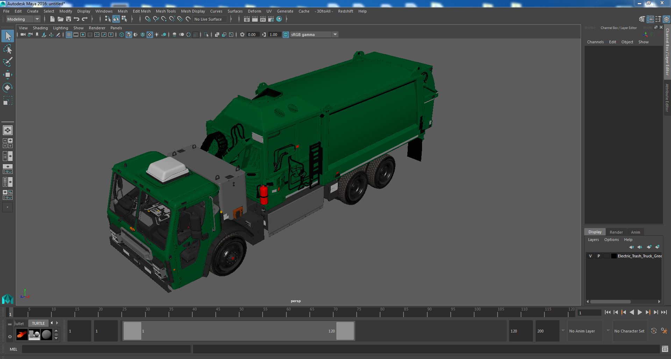Screen dimensions: 671x359
Task: Select the arrow Select tool
Action: (8, 36)
